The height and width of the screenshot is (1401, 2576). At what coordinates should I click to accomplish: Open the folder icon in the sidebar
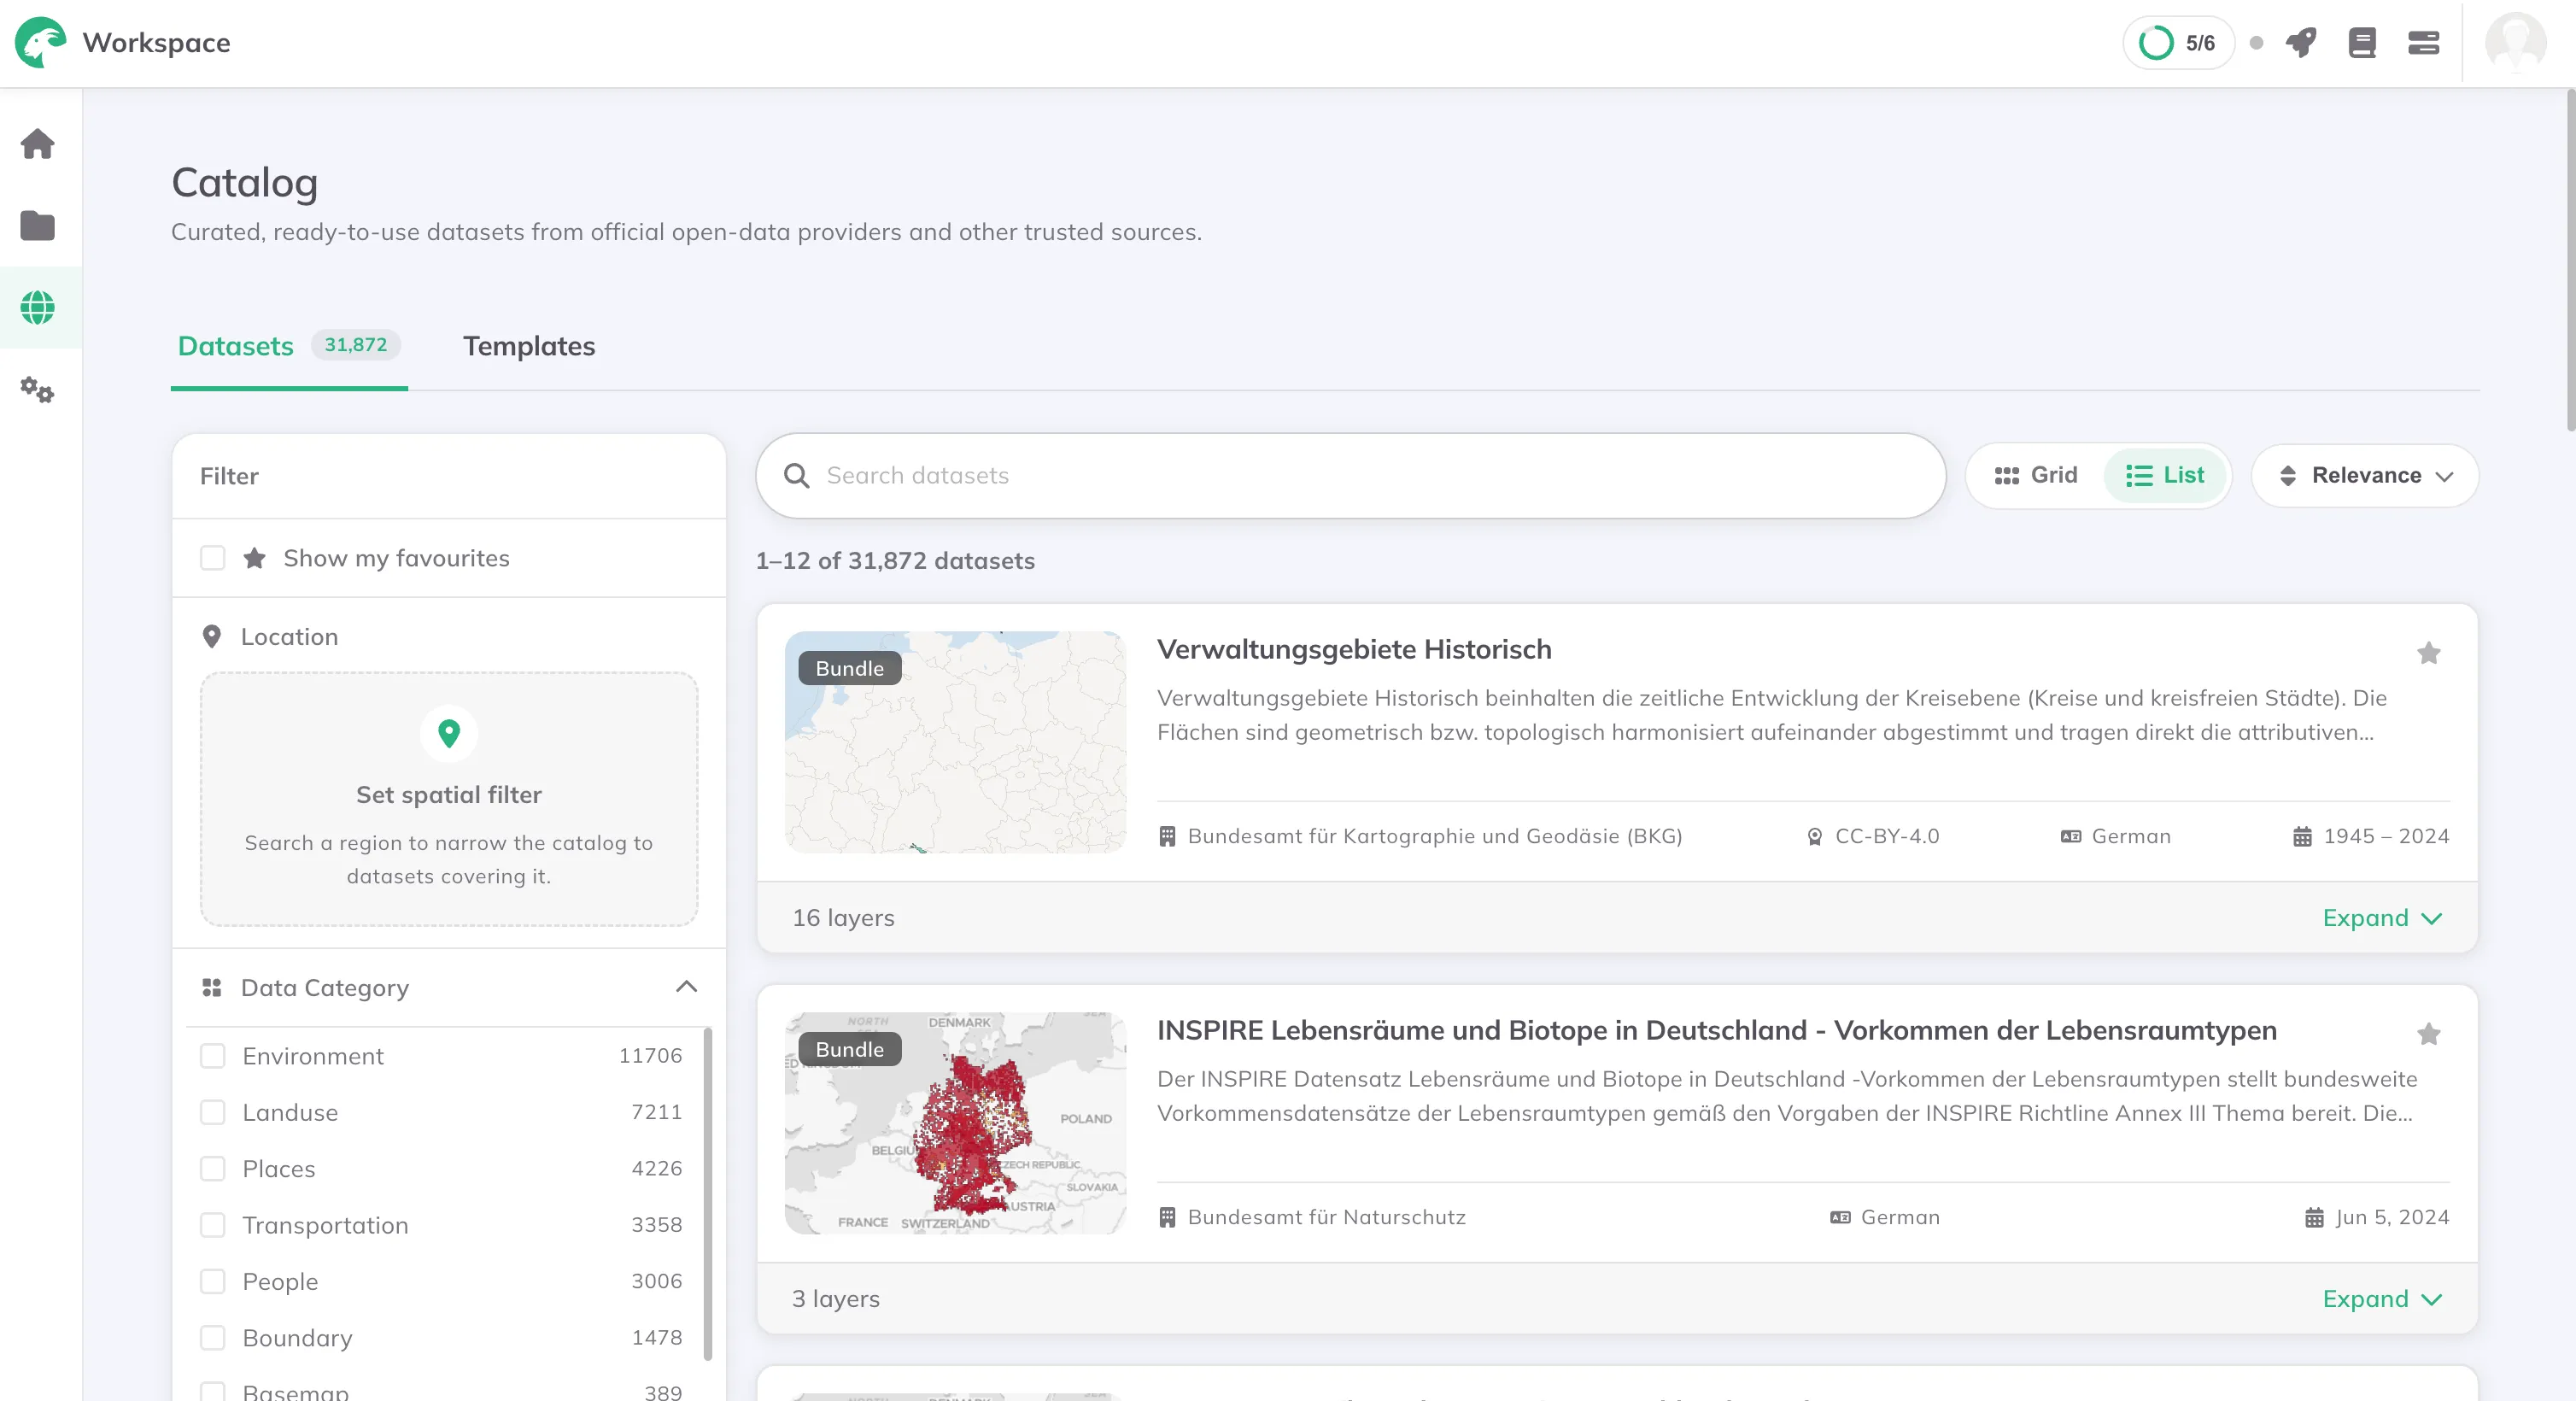click(38, 226)
